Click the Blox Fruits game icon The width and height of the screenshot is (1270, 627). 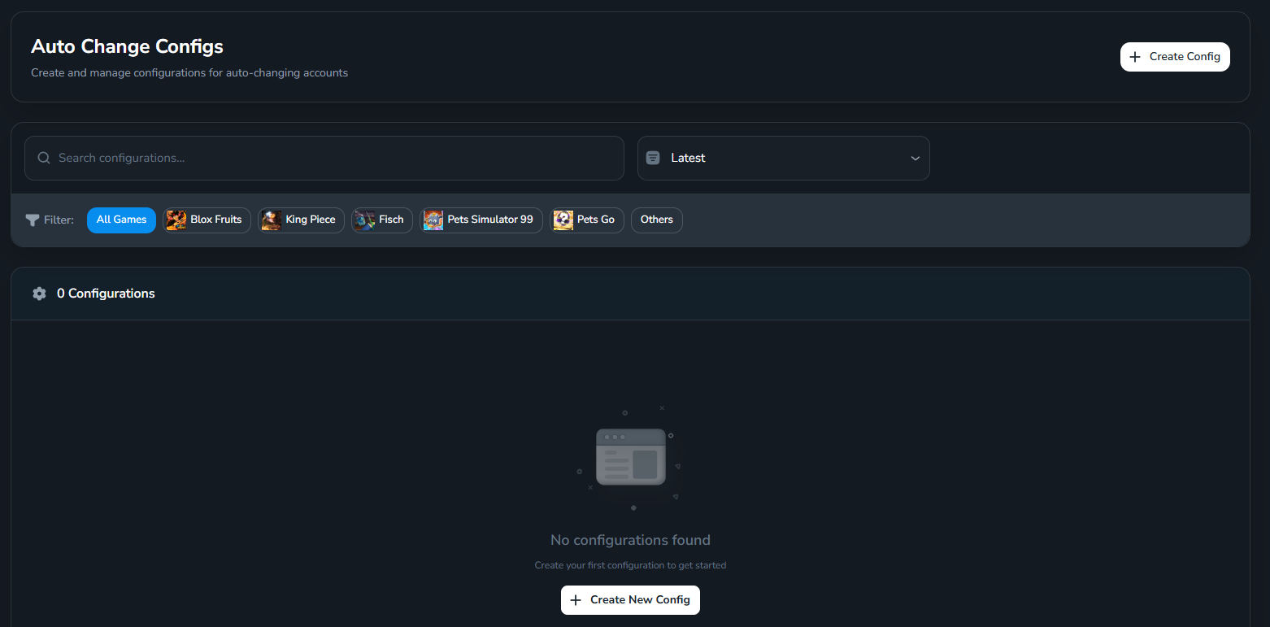[x=177, y=220]
